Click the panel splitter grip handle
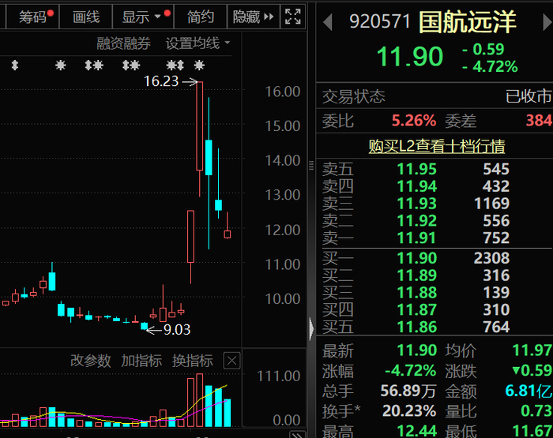 [311, 166]
